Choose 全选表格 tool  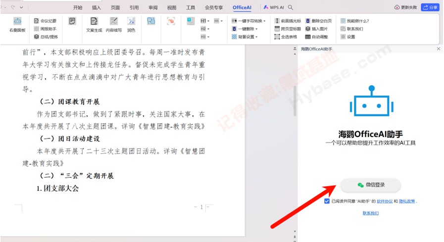[x=286, y=37]
